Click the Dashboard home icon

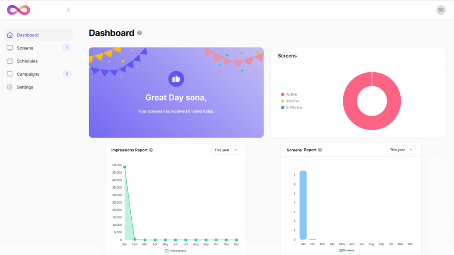[10, 35]
